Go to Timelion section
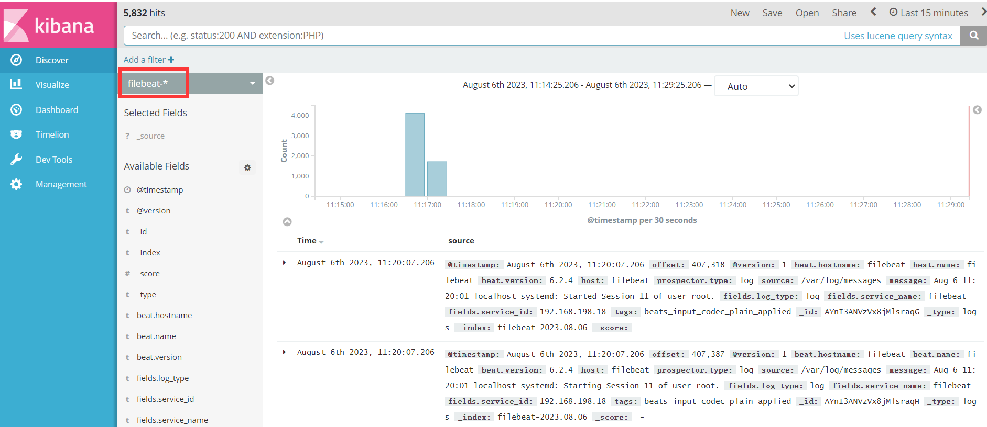 point(52,134)
